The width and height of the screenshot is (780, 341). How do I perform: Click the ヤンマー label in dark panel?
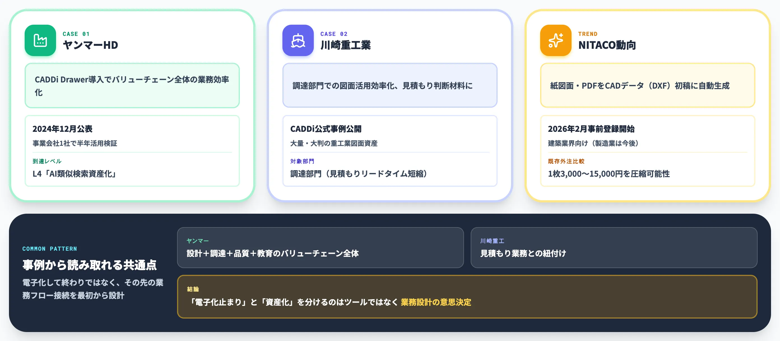coord(198,241)
